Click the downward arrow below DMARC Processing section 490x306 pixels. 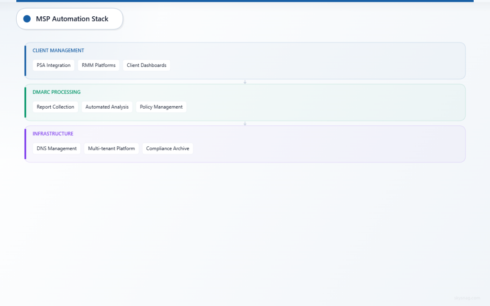pos(245,123)
